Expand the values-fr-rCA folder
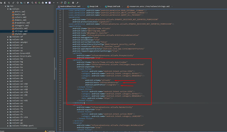 point(8,117)
